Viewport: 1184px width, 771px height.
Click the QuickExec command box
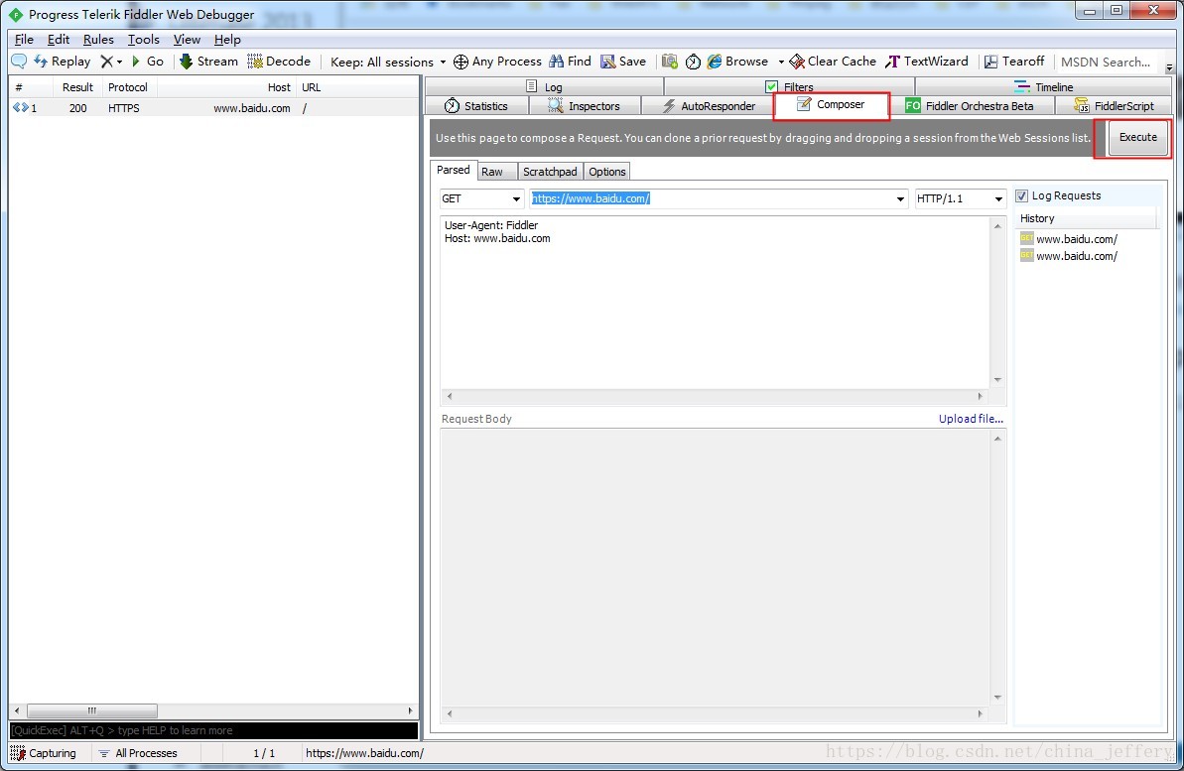pyautogui.click(x=213, y=730)
